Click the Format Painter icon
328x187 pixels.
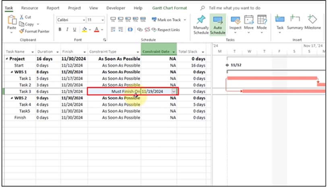point(22,31)
